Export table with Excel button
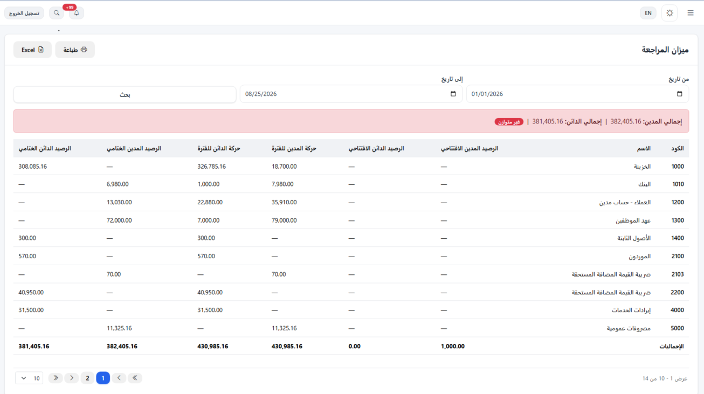704x394 pixels. coord(32,50)
